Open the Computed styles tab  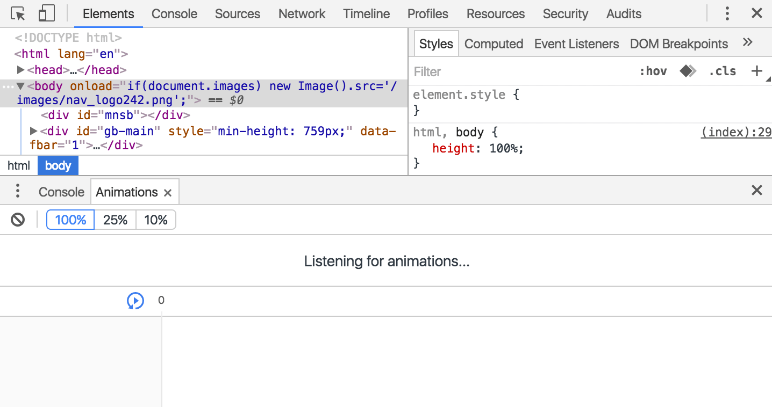tap(494, 44)
